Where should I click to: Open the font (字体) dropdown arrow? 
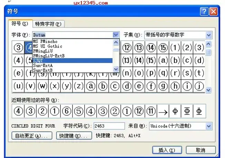tap(116, 35)
